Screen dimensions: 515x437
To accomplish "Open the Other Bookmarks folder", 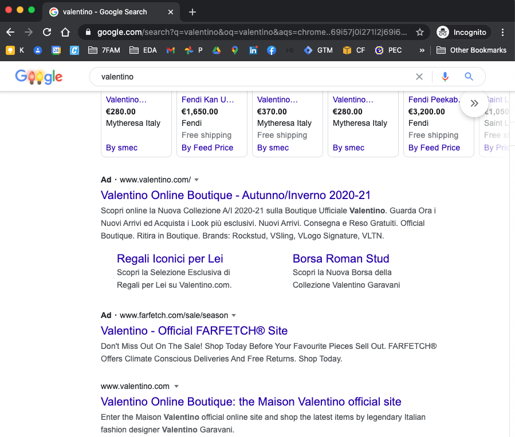I will click(471, 50).
